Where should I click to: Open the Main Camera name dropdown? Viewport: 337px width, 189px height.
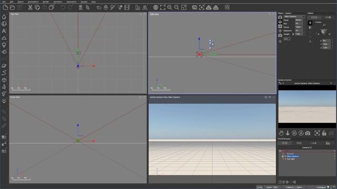[x=294, y=16]
